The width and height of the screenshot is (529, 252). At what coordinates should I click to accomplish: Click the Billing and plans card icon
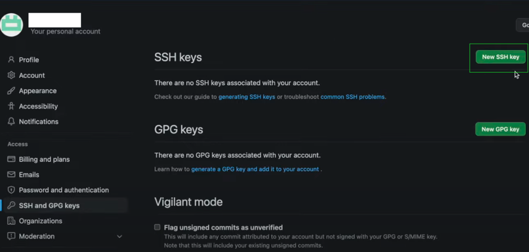(x=11, y=159)
